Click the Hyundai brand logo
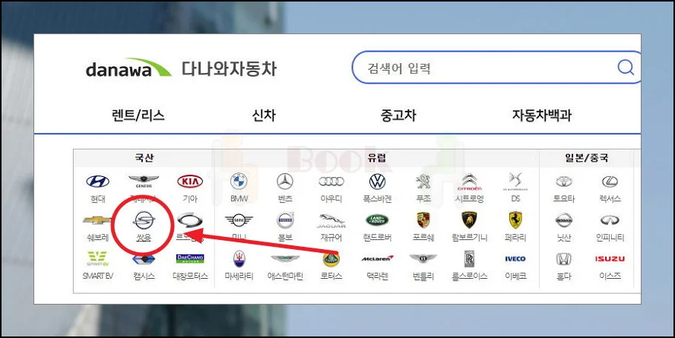Viewport: 675px width, 338px height. (98, 181)
